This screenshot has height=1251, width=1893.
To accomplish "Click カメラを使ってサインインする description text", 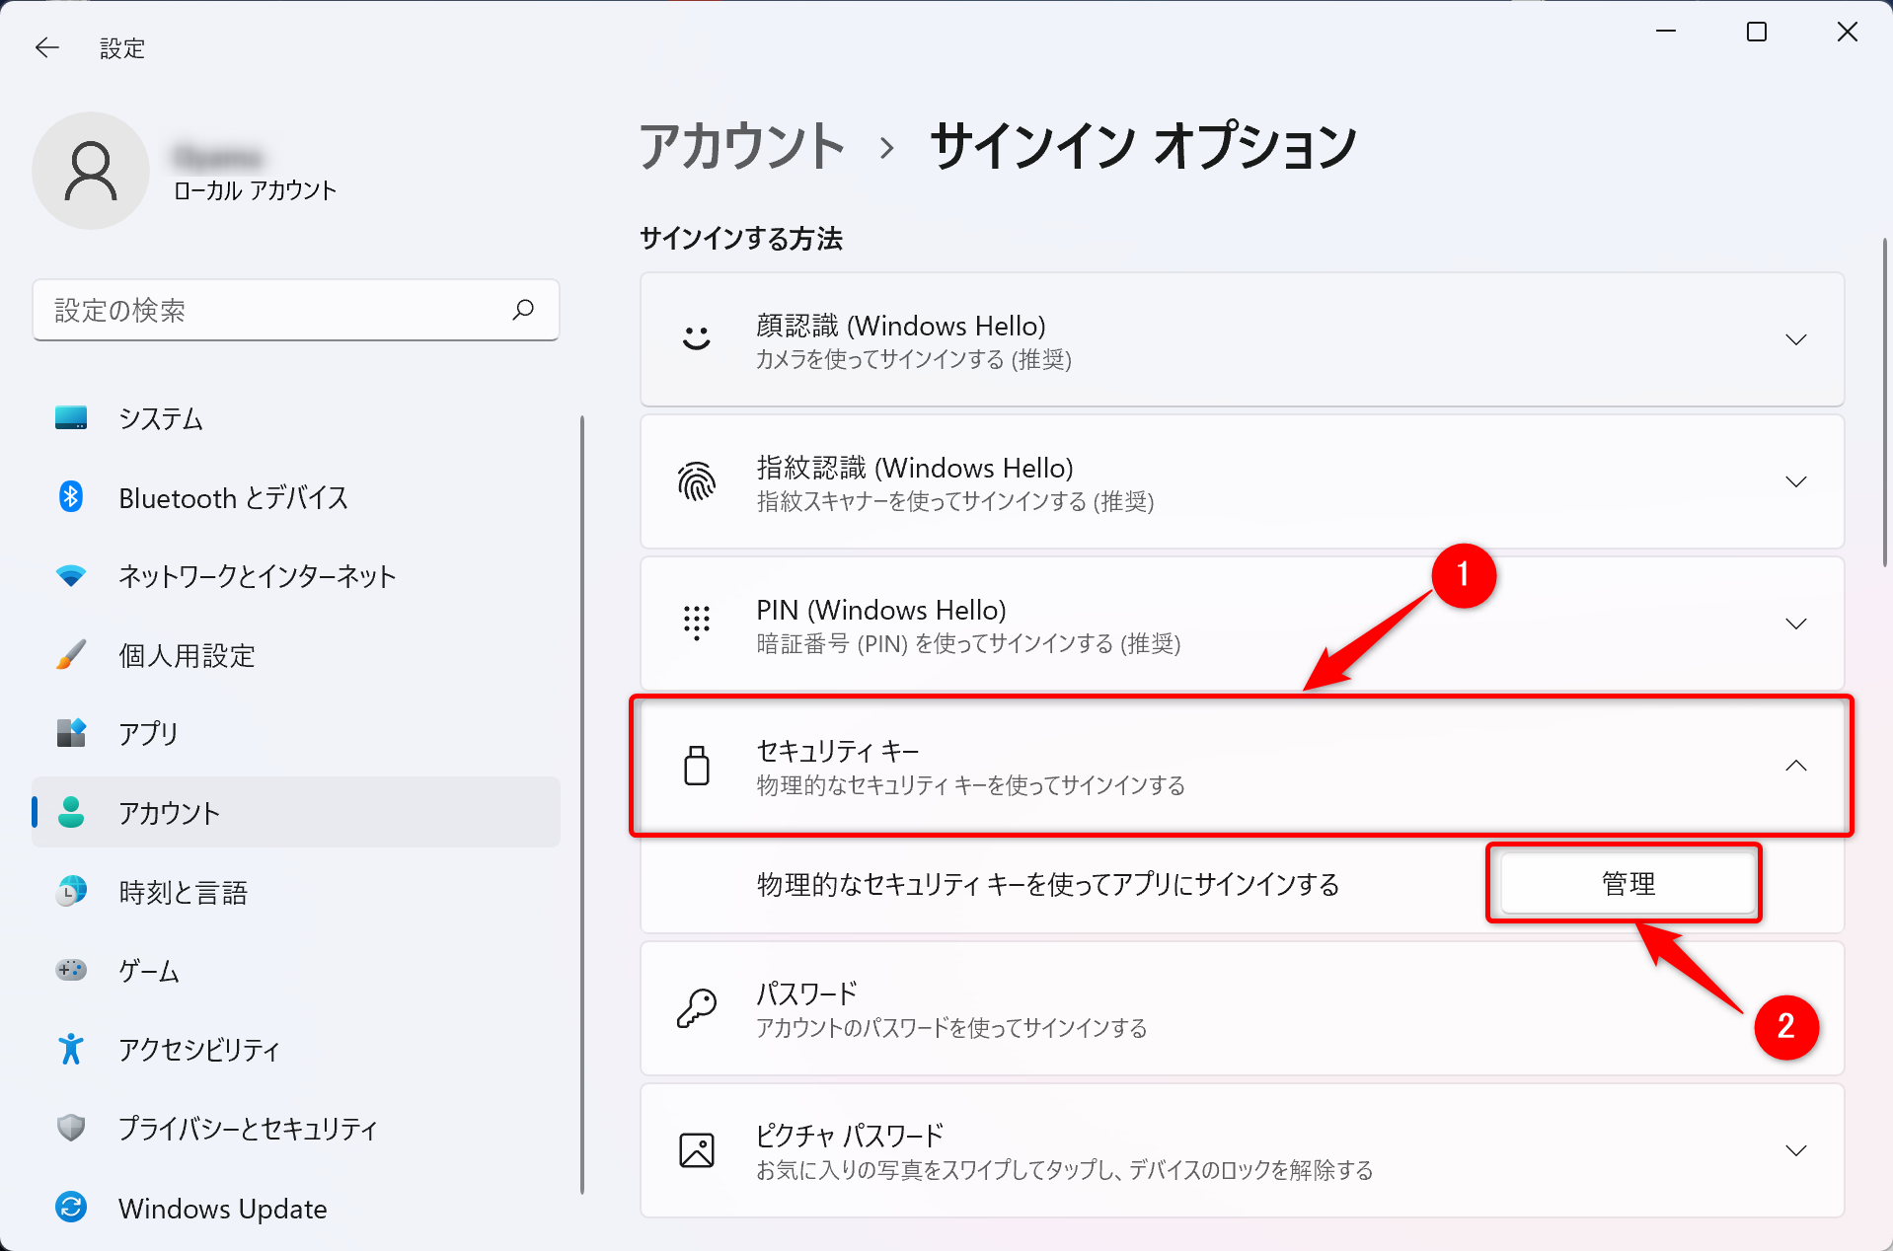I will (914, 359).
